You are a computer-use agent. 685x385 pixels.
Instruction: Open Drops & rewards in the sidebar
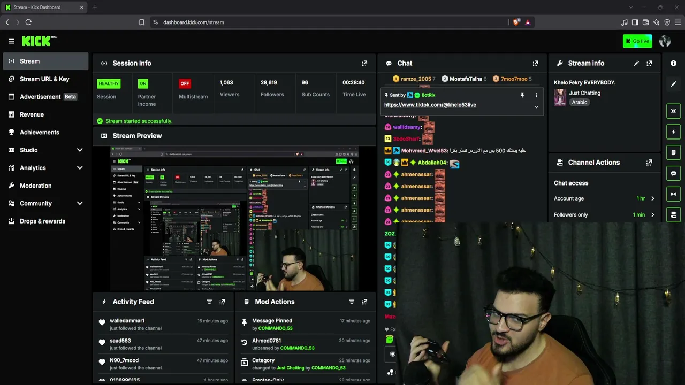click(x=45, y=221)
